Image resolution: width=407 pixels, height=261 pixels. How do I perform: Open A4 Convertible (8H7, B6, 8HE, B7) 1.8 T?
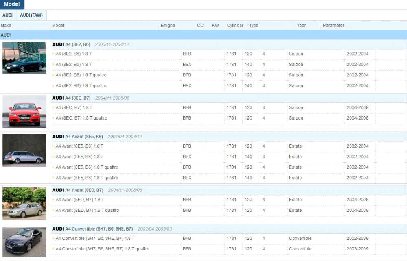coord(95,239)
